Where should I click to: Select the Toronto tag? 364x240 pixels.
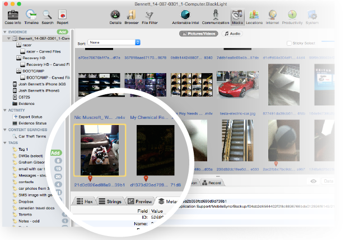point(25,214)
